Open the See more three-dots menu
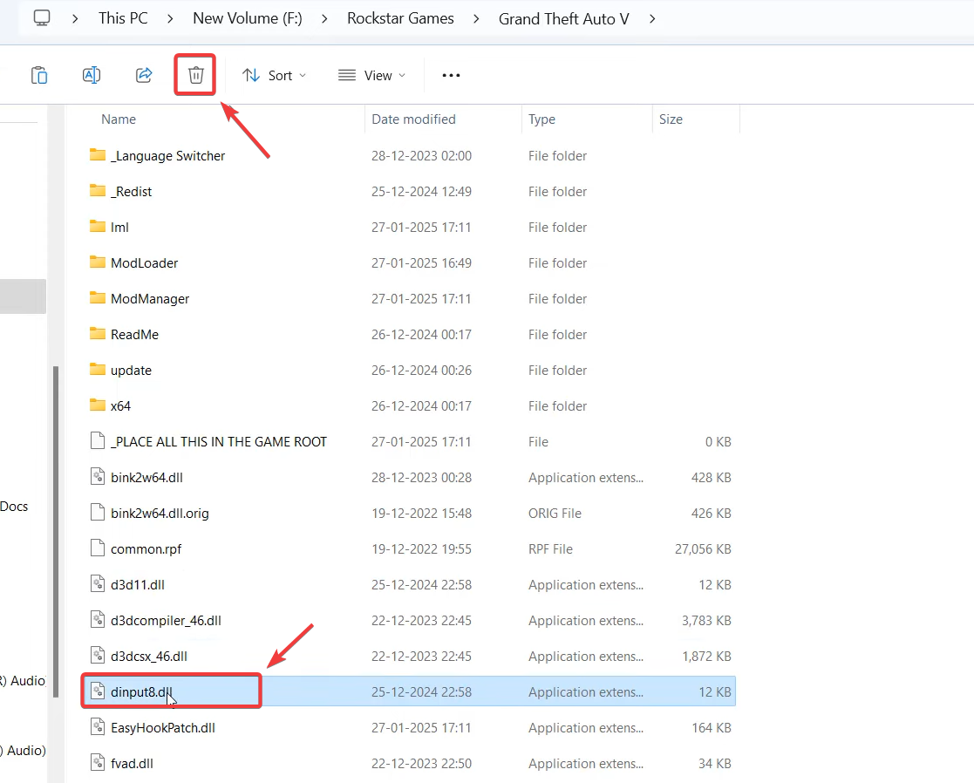 [x=451, y=75]
